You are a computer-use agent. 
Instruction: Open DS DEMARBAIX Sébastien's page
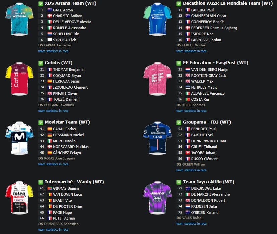click(61, 224)
